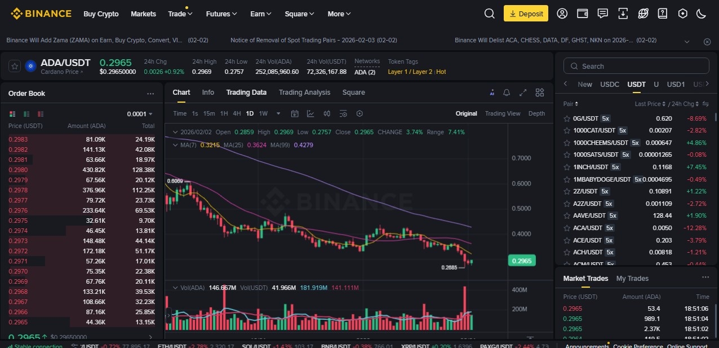Star the AAVE/USDT pair
This screenshot has width=719, height=348.
567,215
